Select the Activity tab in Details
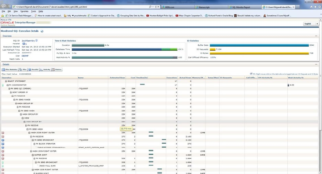The image size is (322, 174). point(45,70)
